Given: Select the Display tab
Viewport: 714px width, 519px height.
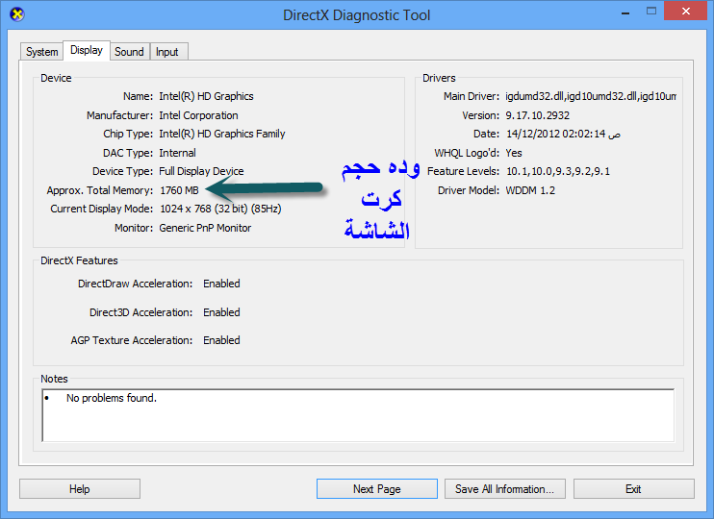Looking at the screenshot, I should click(x=87, y=50).
